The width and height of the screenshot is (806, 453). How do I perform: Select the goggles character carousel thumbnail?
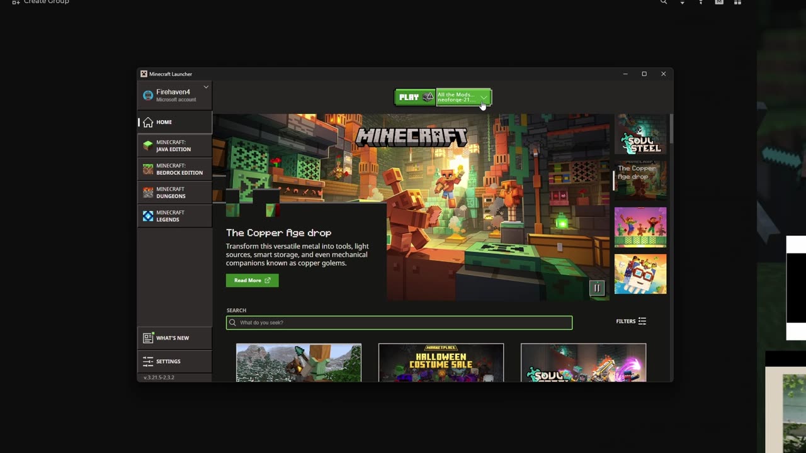pos(640,274)
